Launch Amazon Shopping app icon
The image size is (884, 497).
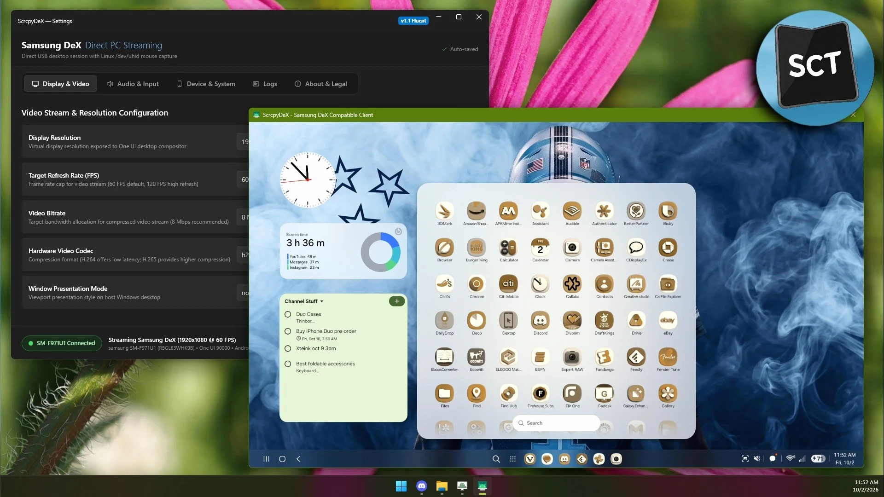(x=476, y=211)
